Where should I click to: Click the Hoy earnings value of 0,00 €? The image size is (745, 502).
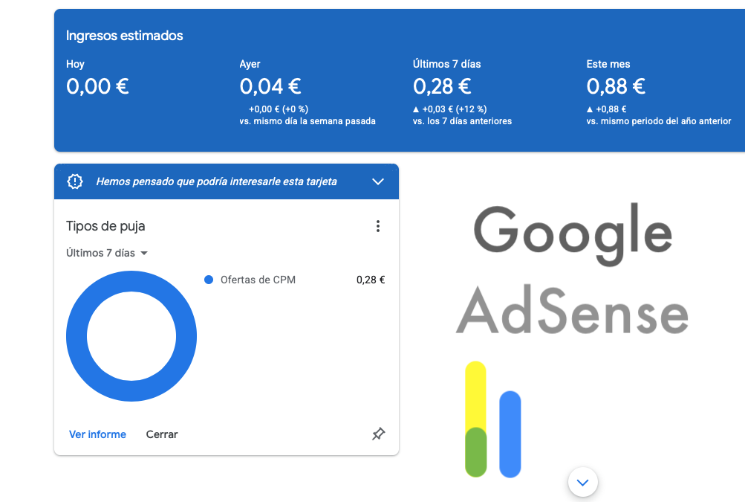tap(97, 86)
